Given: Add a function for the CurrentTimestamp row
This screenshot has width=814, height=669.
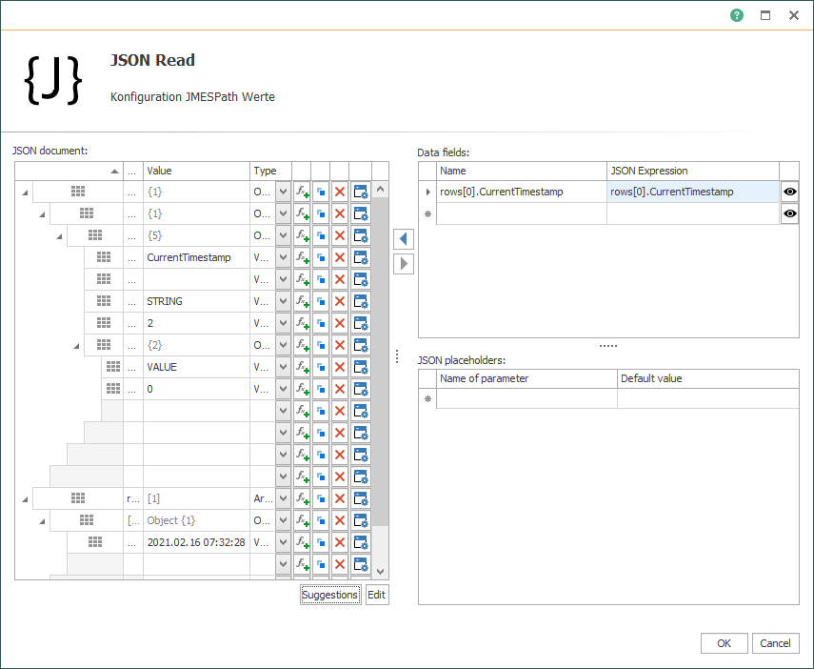Looking at the screenshot, I should (305, 257).
